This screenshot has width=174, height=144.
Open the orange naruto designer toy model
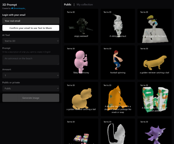pos(118,99)
